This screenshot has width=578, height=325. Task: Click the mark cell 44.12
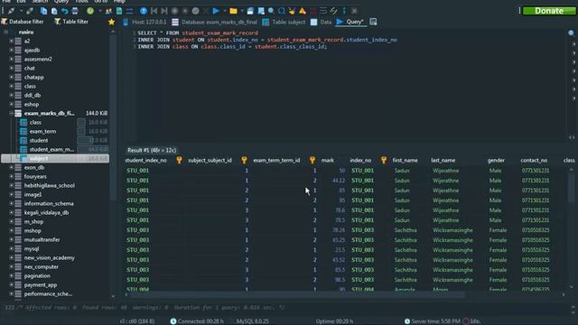339,181
